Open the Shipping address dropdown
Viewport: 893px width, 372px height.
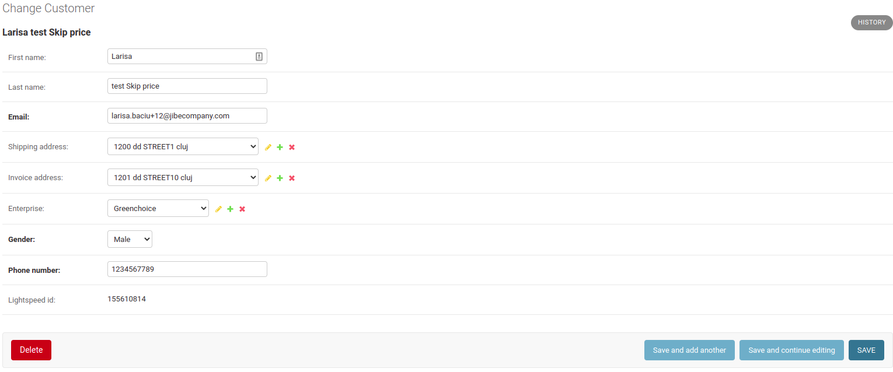click(x=183, y=146)
